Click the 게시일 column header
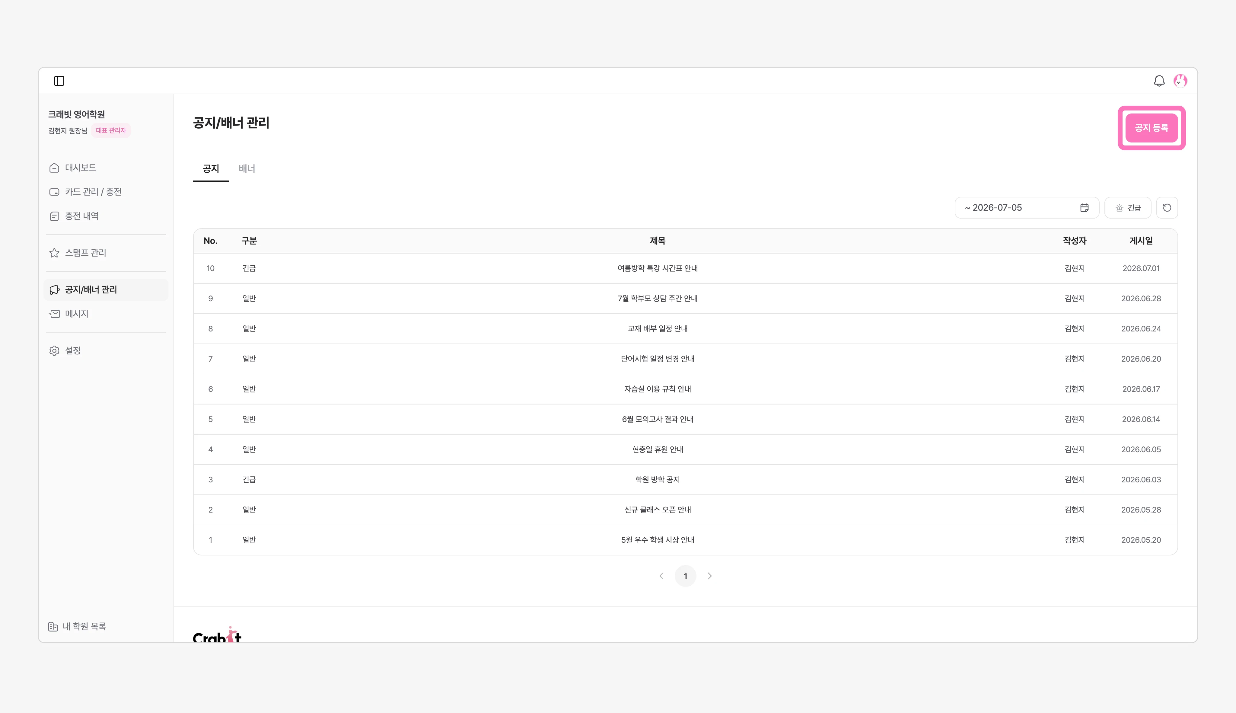Viewport: 1236px width, 713px height. coord(1141,241)
